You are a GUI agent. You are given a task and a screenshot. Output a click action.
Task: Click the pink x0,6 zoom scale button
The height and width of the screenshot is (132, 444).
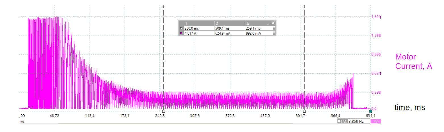tap(376, 121)
